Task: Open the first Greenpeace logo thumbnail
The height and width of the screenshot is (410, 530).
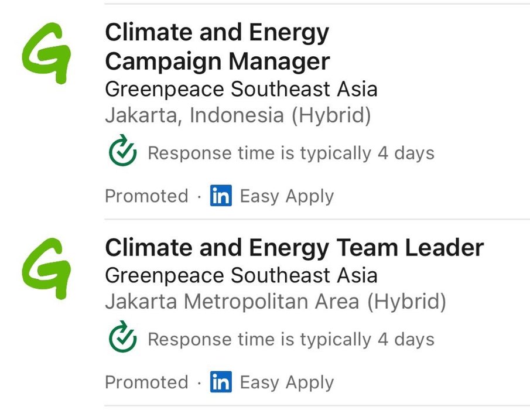Action: point(47,53)
